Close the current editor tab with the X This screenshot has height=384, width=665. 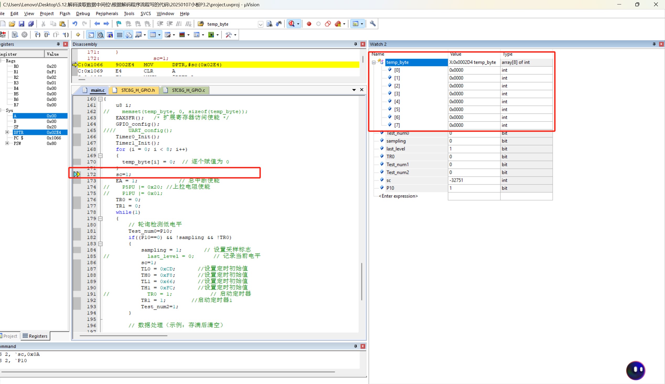(x=362, y=90)
